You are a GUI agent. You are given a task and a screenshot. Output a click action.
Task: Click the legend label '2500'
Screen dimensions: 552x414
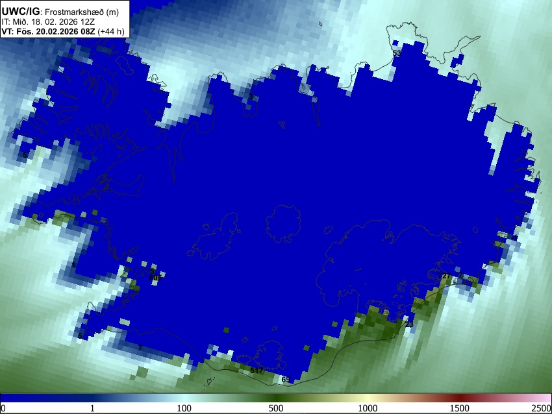[x=542, y=408]
